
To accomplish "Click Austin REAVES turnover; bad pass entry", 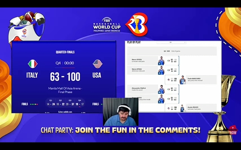I will coord(201,108).
